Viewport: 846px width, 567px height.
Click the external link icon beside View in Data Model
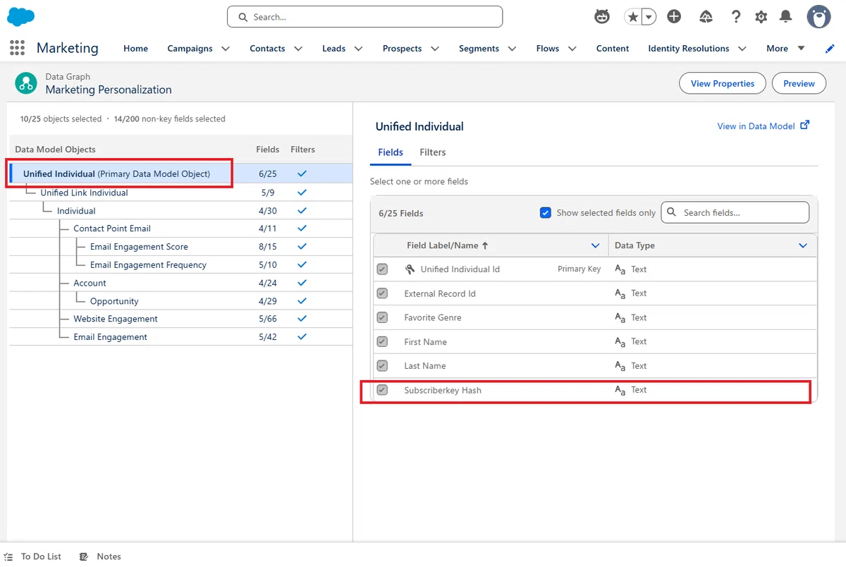805,126
